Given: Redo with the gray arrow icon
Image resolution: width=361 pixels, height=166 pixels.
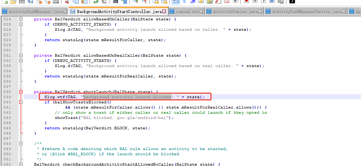Looking at the screenshot, I should coord(104,1).
